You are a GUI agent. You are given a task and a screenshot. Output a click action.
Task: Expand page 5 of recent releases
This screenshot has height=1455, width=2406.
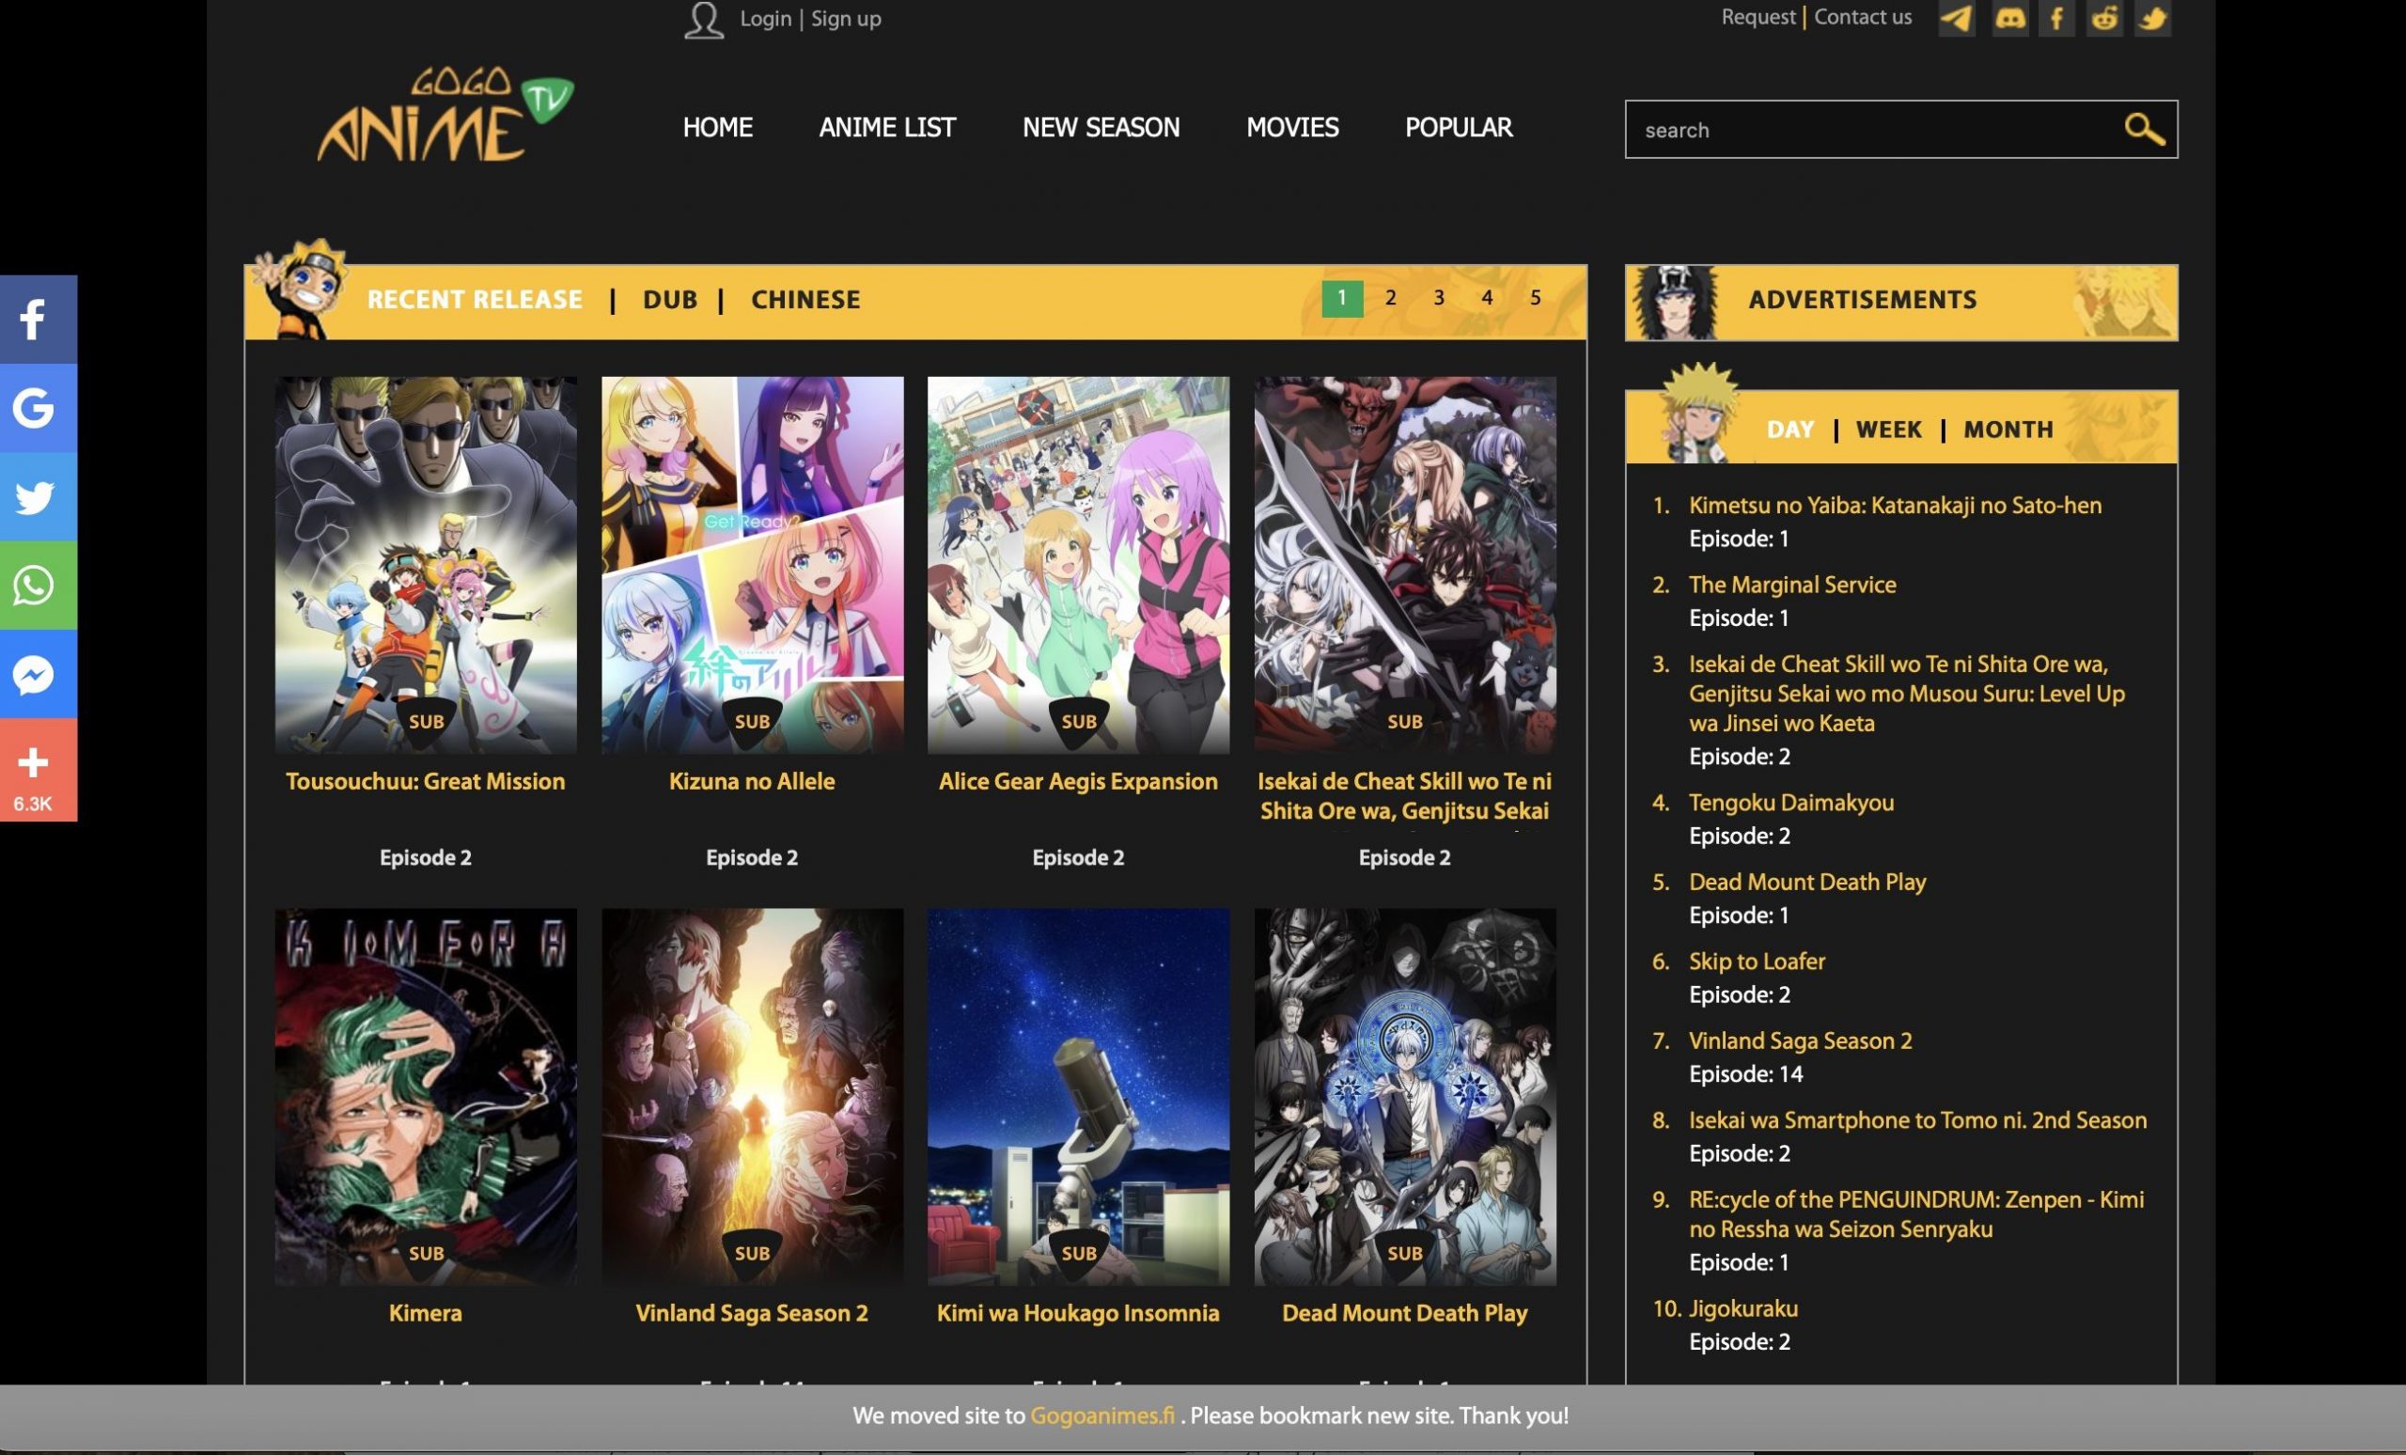point(1535,297)
